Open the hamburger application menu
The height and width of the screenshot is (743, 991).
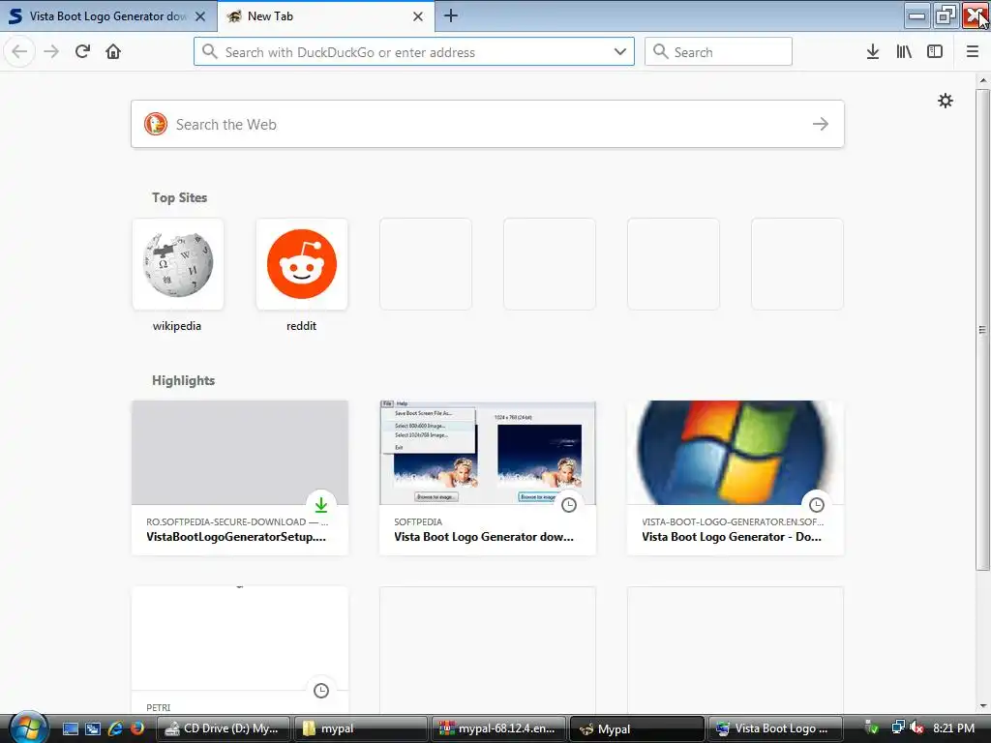tap(973, 52)
